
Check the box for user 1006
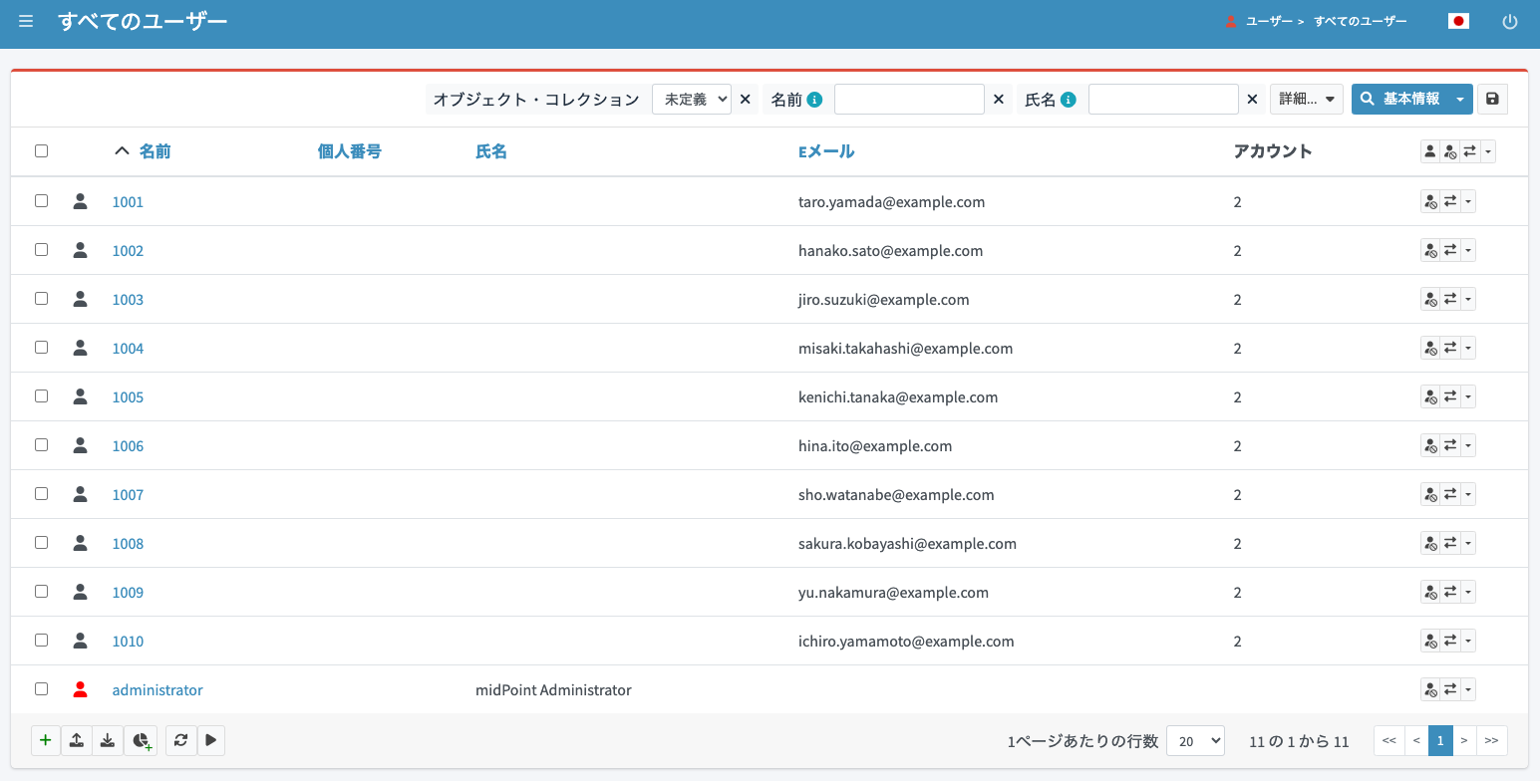(41, 444)
